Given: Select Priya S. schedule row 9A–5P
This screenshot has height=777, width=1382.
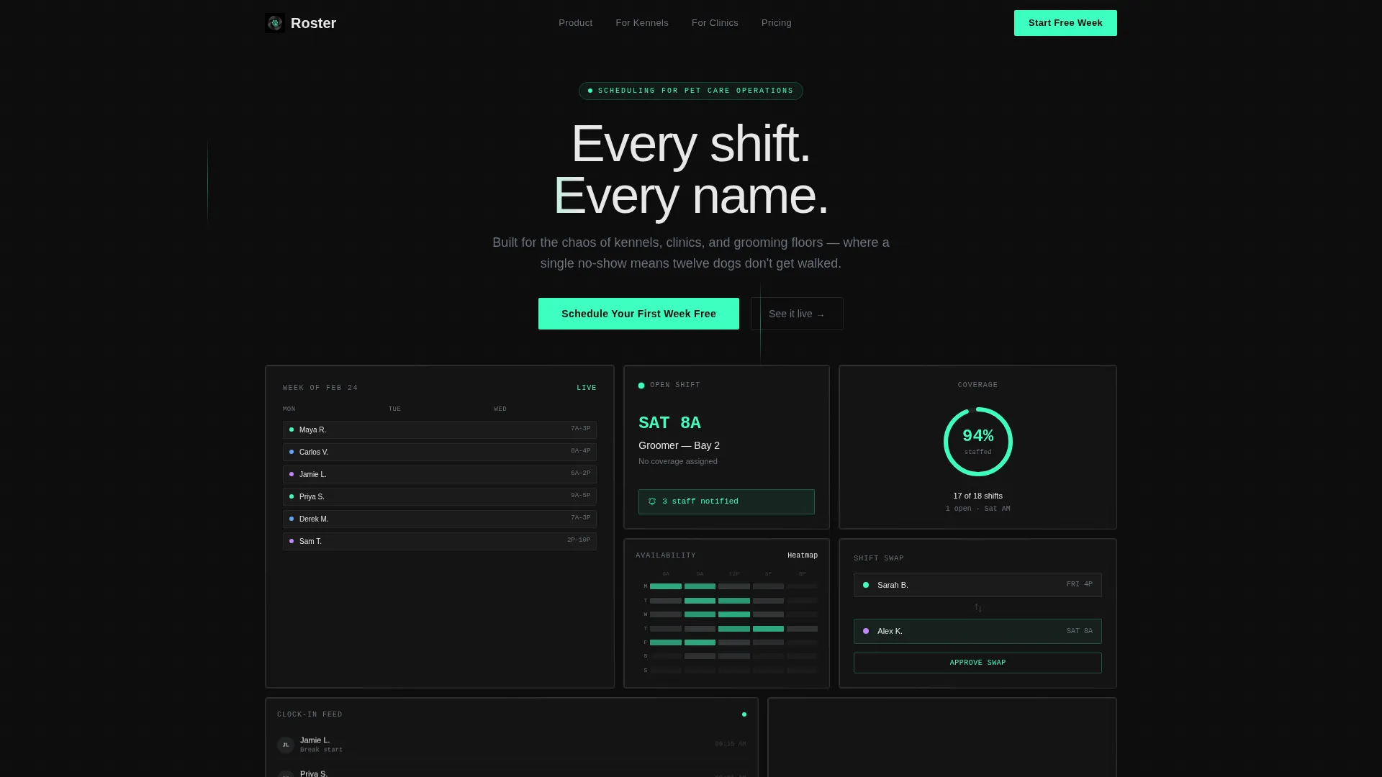Looking at the screenshot, I should point(440,496).
